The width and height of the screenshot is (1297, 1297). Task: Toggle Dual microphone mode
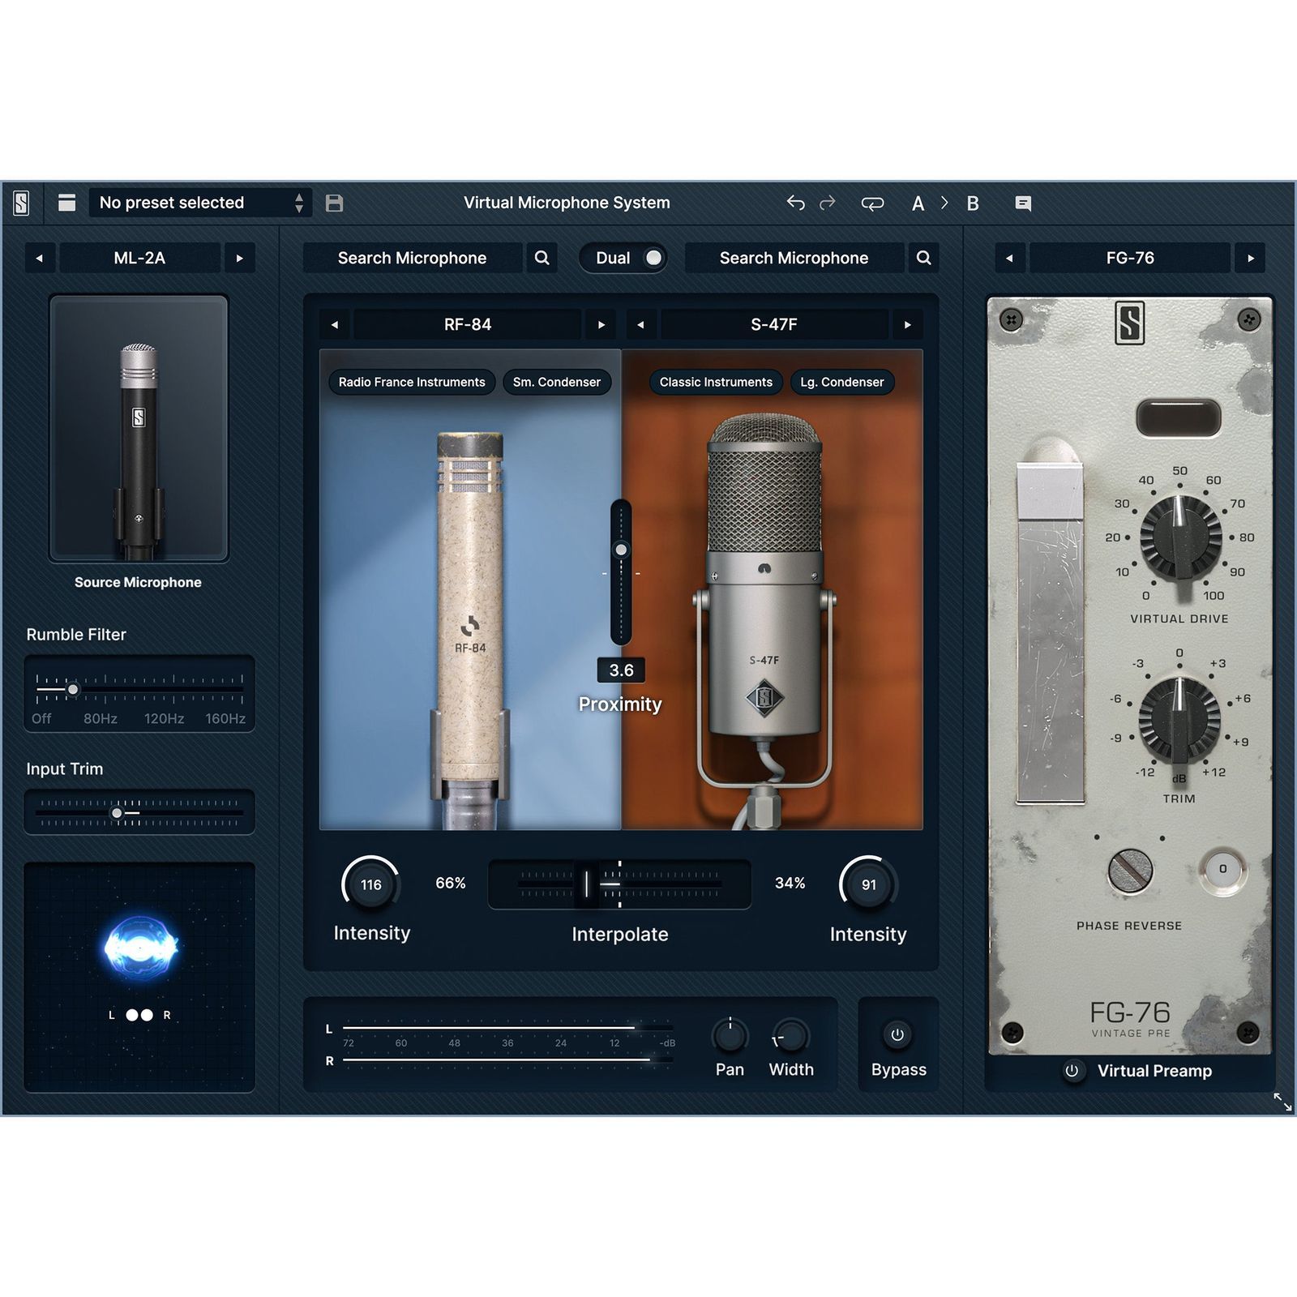tap(624, 258)
